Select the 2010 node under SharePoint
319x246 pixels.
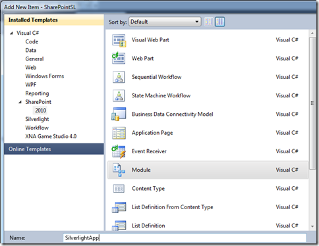click(x=41, y=111)
